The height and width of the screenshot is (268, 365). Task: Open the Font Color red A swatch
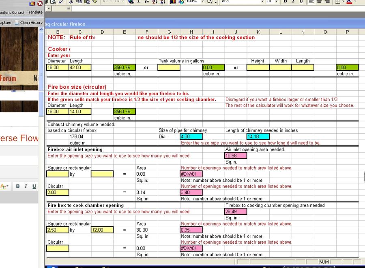[x=349, y=2]
